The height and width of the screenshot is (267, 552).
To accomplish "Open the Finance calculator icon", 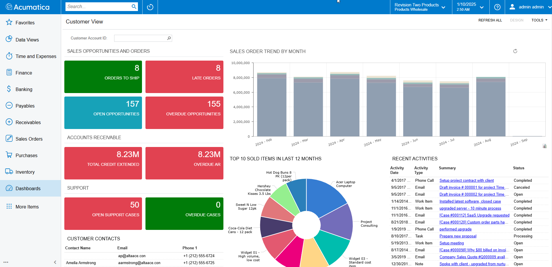I will [x=9, y=72].
